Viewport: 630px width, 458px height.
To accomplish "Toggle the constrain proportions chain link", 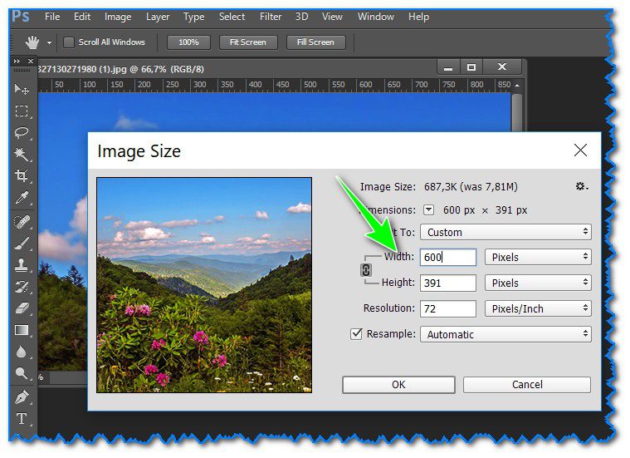I will coord(364,270).
